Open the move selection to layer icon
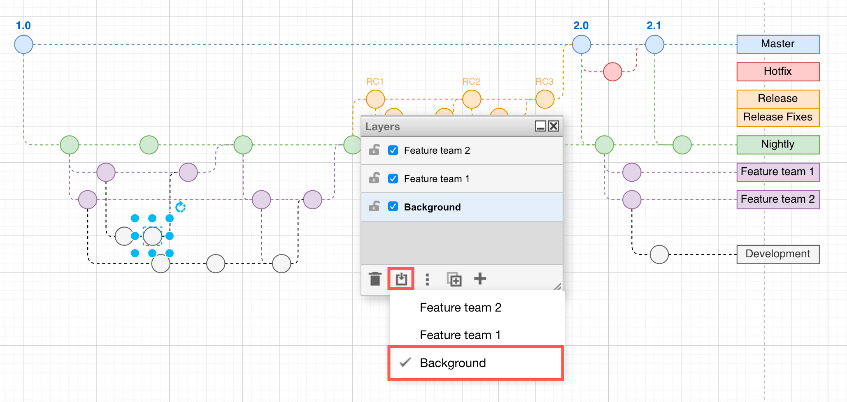The height and width of the screenshot is (402, 847). tap(400, 279)
